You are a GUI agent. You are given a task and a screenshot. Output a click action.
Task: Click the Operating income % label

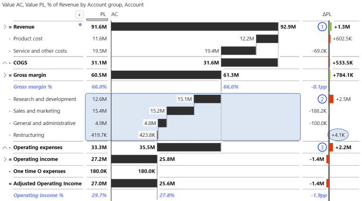(x=38, y=195)
